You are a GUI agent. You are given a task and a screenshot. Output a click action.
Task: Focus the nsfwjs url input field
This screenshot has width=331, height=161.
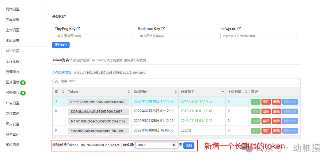coord(259,36)
